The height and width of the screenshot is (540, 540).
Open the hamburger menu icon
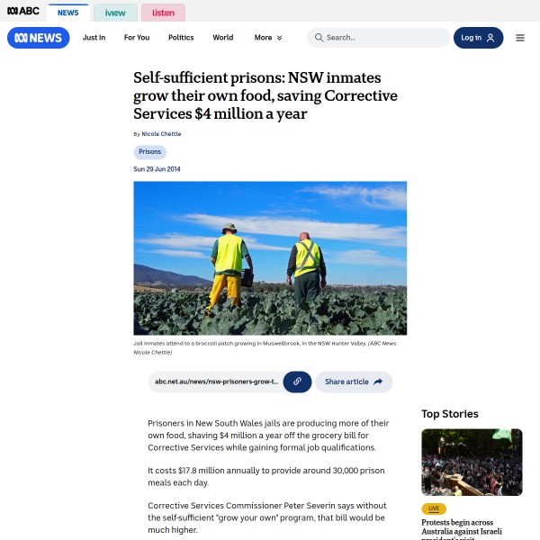click(519, 38)
